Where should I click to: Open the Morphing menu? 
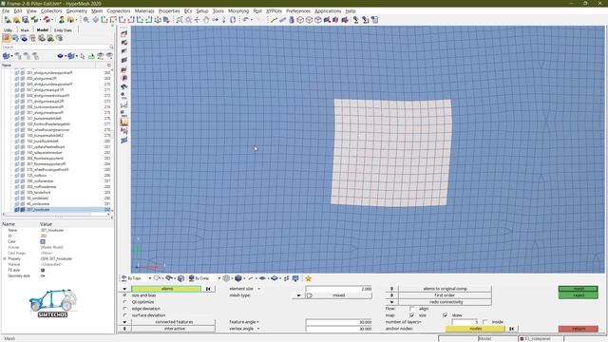(x=238, y=11)
